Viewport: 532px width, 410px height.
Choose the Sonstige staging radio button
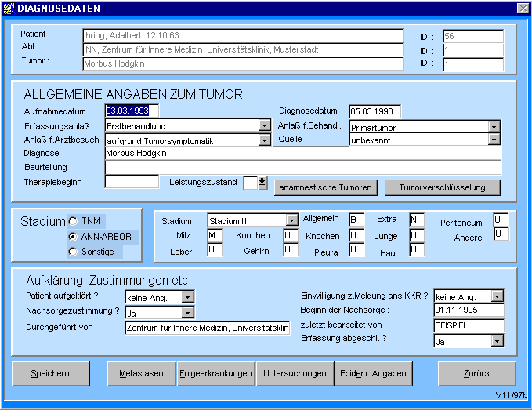click(x=74, y=252)
